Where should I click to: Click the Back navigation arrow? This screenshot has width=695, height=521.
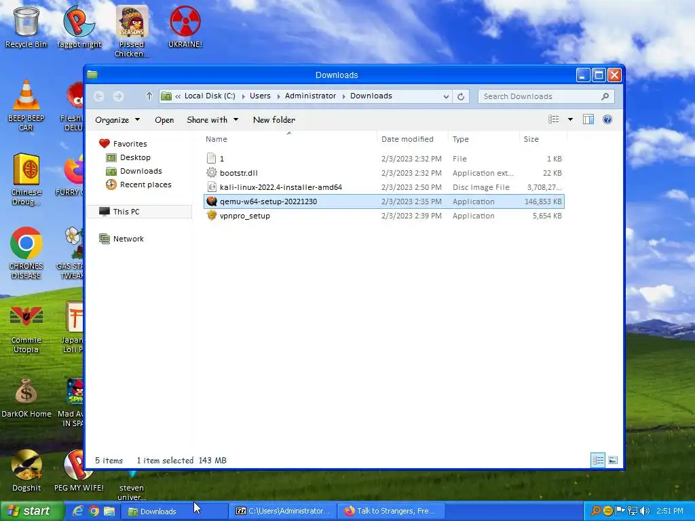pos(99,96)
